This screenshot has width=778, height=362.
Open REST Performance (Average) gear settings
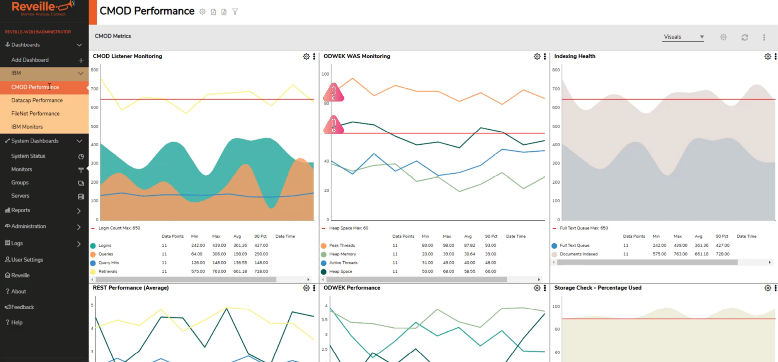coord(306,288)
